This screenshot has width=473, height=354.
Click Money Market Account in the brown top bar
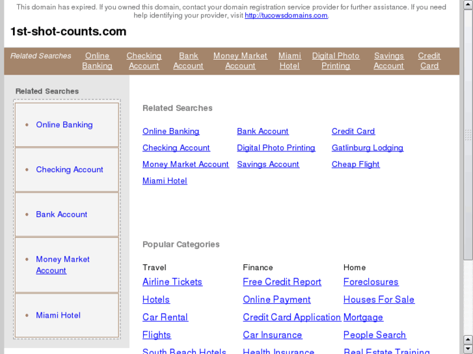click(240, 60)
